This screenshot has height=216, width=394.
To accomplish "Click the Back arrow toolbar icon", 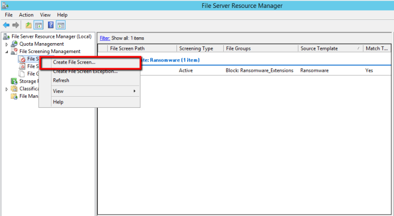I will 6,25.
